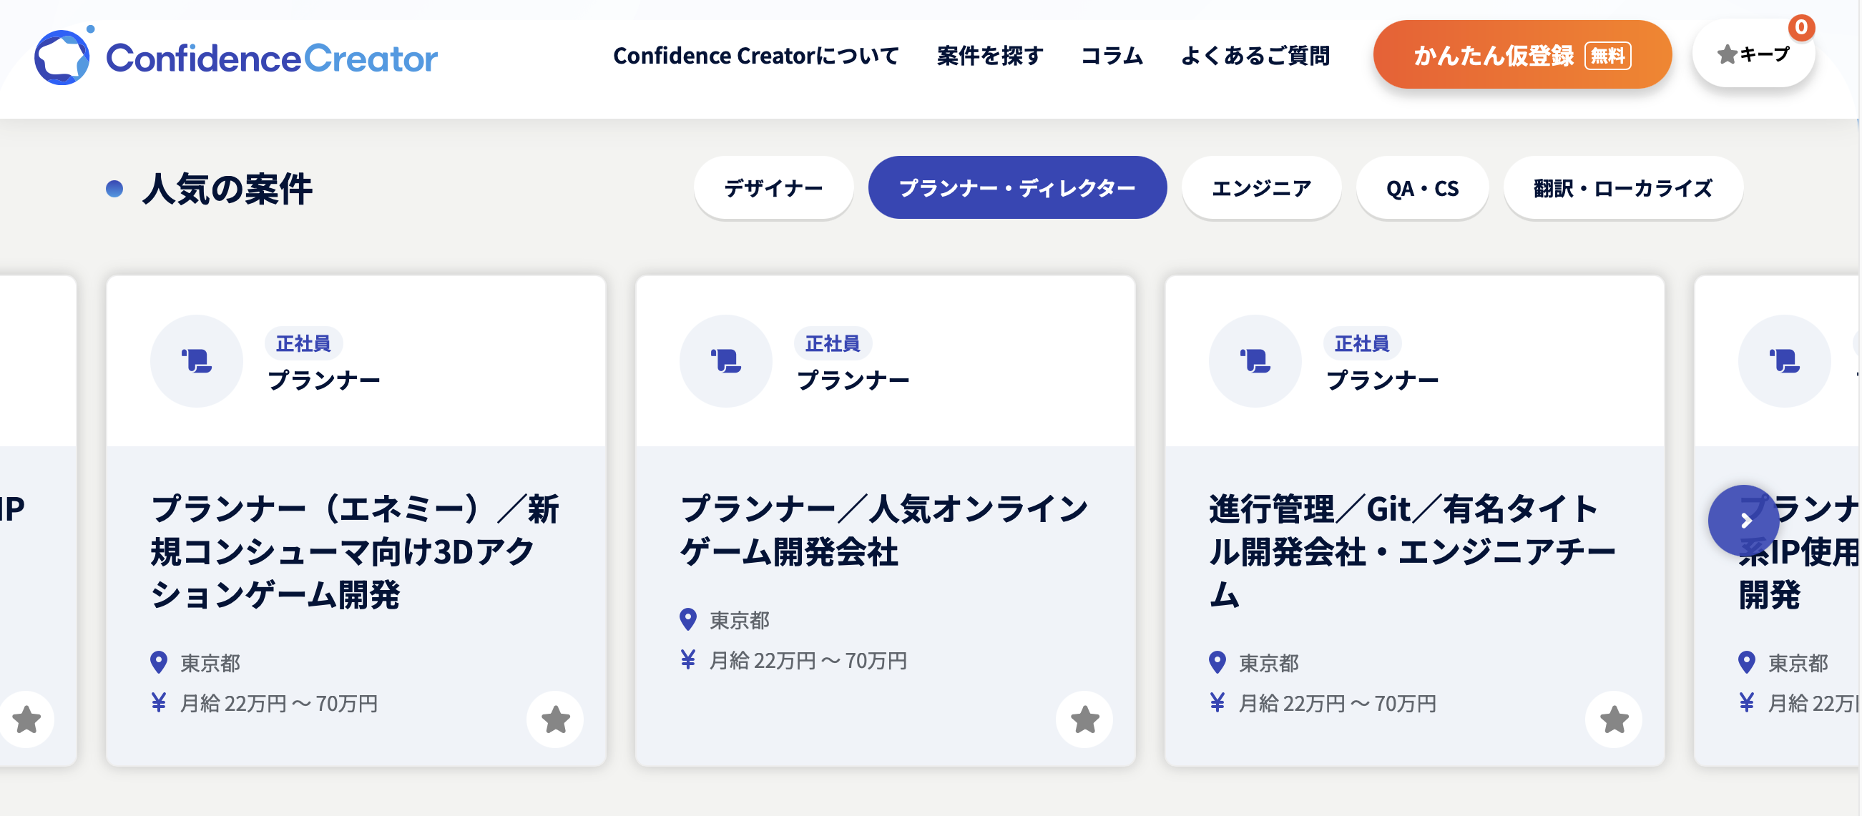Advance carousel with next arrow button
1862x816 pixels.
point(1743,521)
